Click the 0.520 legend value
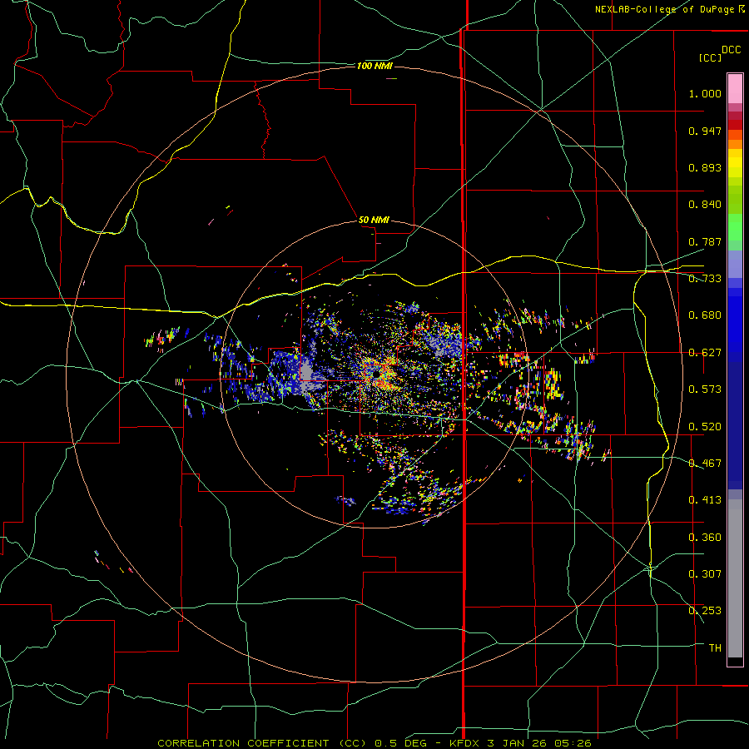 point(705,427)
